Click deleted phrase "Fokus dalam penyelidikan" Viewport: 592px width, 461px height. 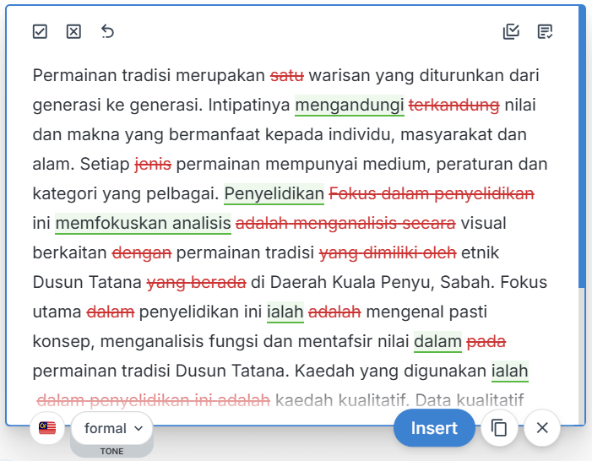(x=431, y=194)
